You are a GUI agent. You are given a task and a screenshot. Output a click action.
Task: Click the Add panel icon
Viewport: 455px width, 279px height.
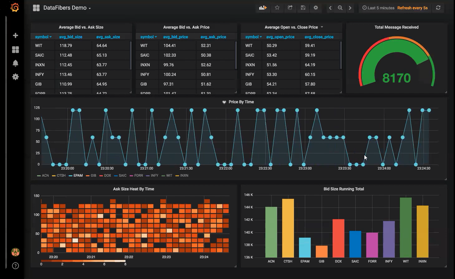263,8
